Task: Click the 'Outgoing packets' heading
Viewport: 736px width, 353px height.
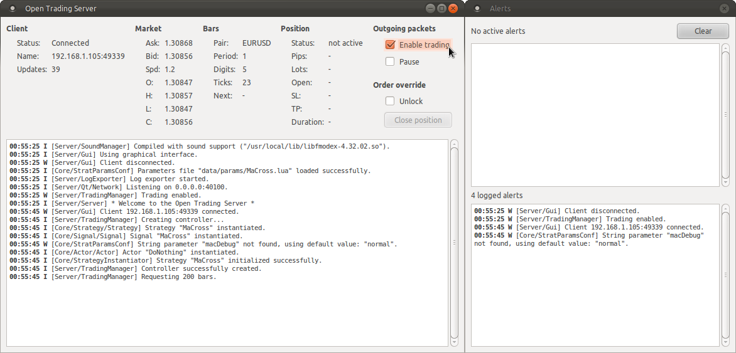Action: pyautogui.click(x=404, y=29)
